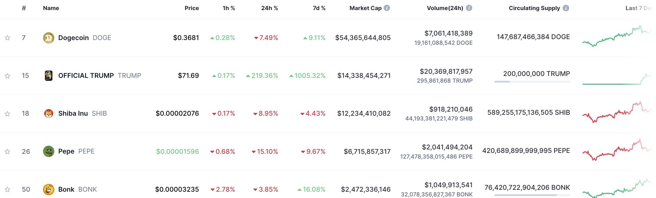Click the Circulating Supply info icon
Screen dimensions: 656x198
point(566,8)
